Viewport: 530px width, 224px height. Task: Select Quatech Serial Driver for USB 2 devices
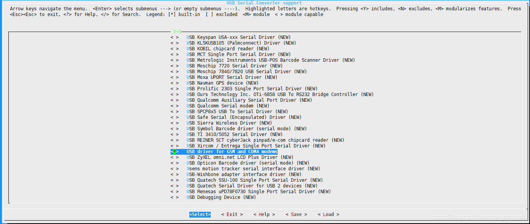coord(252,186)
